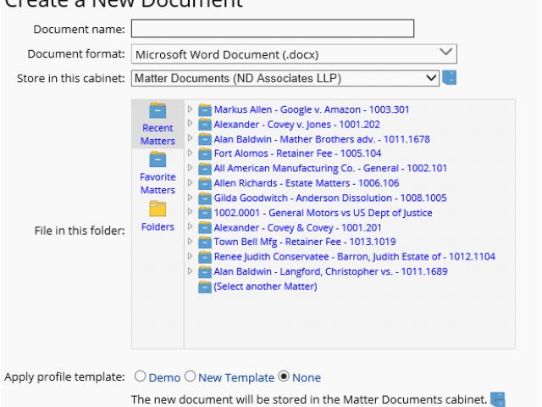Expand Alan Baldwin - Langford, Christopher vs. matter

[190, 270]
